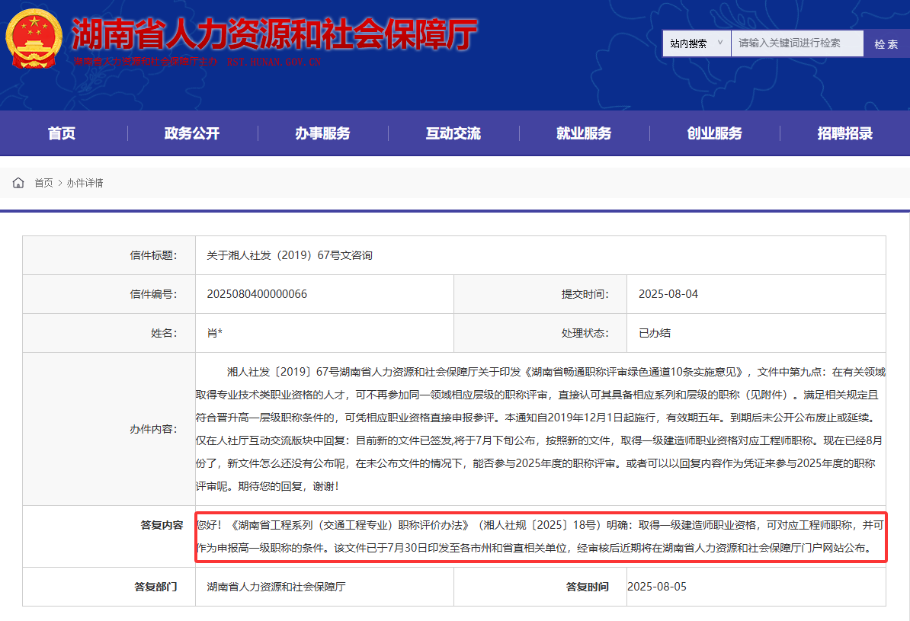Select the 互动交流 navigation tab

453,133
